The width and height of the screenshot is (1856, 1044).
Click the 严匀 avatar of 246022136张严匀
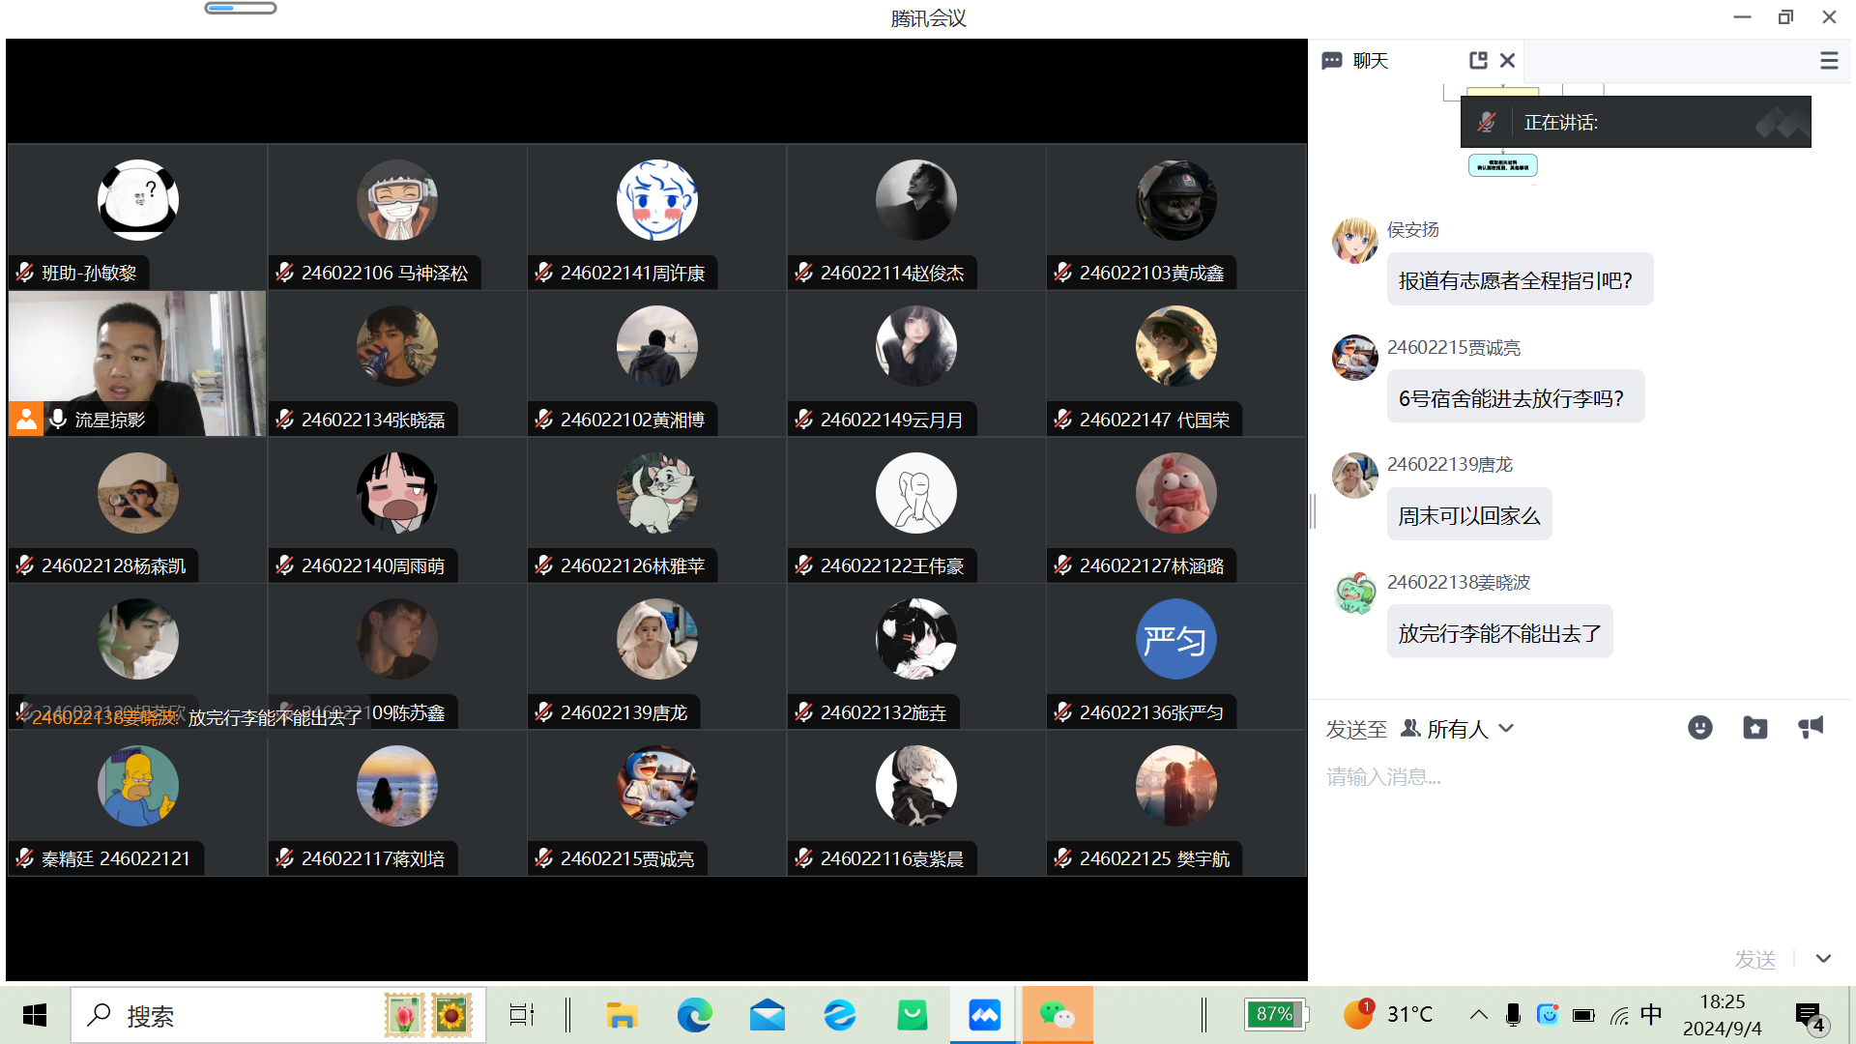1175,640
